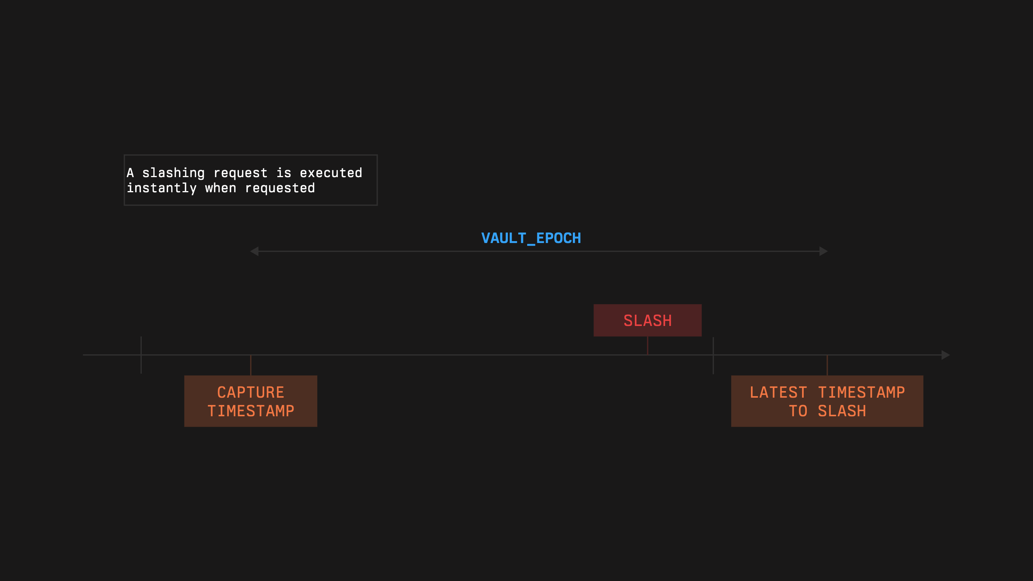Click the word 'requested' in description

coord(280,188)
